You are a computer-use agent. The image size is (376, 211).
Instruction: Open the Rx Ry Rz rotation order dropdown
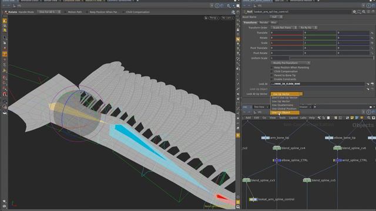(x=308, y=28)
